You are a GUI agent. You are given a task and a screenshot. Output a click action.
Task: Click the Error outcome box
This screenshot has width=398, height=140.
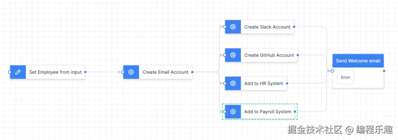coord(345,77)
